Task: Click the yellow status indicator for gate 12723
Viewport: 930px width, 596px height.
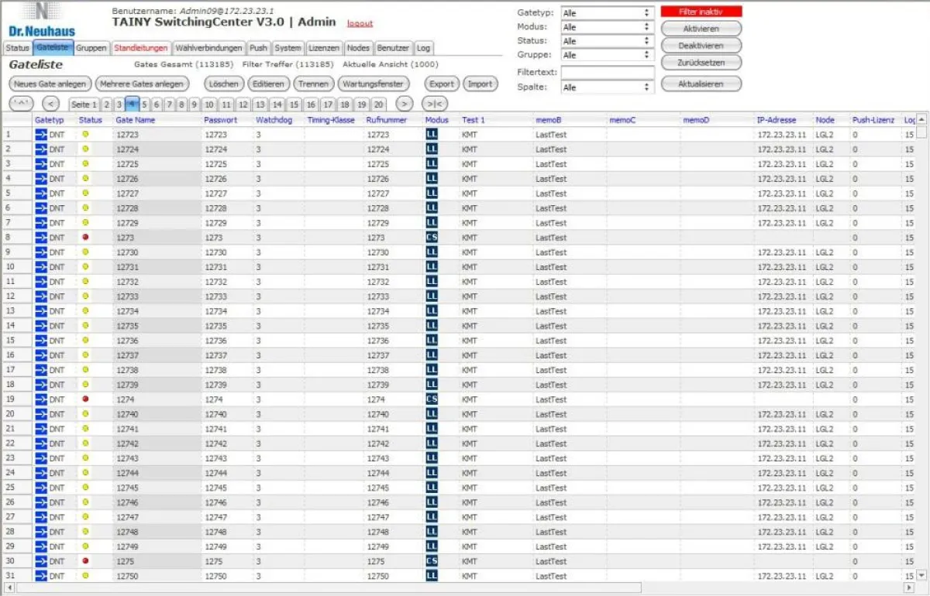Action: pyautogui.click(x=85, y=134)
